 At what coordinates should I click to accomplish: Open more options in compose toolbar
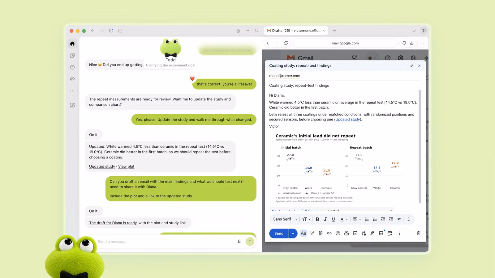[x=399, y=234]
